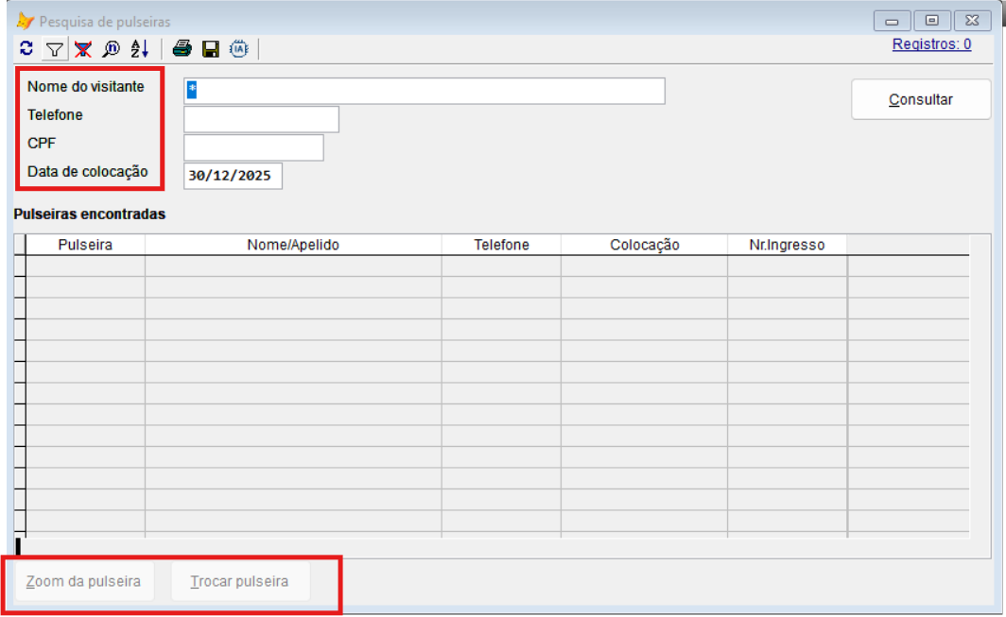Click the Zoom da pulseira button
This screenshot has width=1006, height=617.
tap(84, 581)
